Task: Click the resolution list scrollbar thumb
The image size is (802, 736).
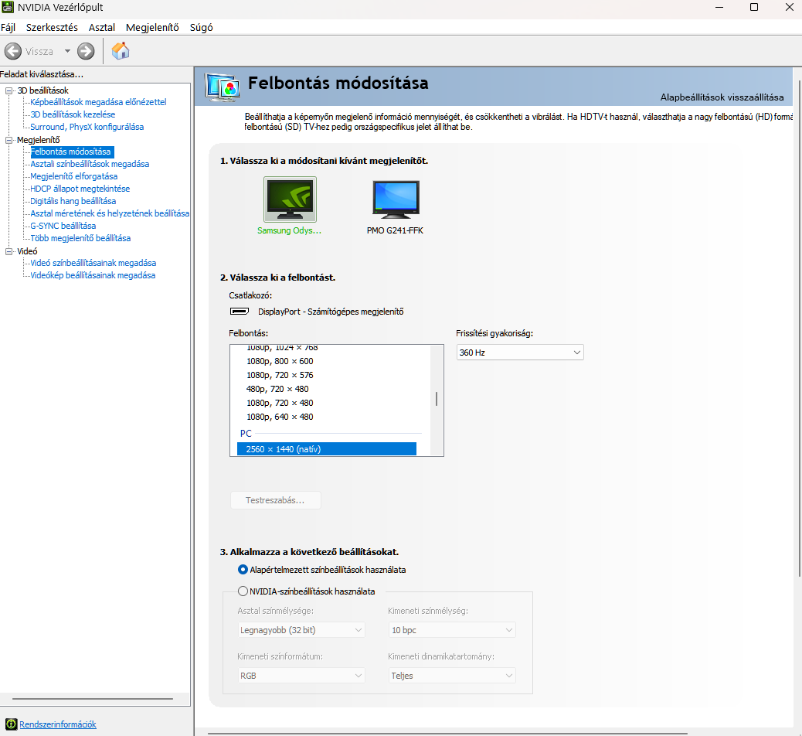Action: click(437, 399)
